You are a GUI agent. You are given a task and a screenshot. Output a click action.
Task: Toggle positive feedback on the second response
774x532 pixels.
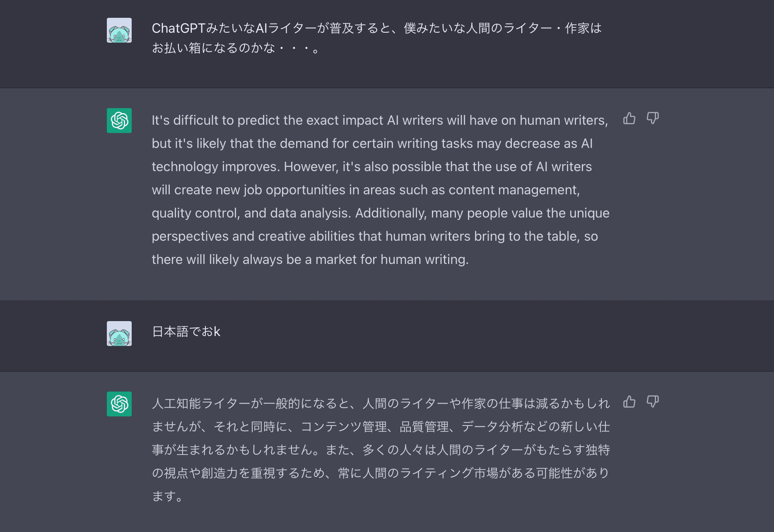click(629, 402)
